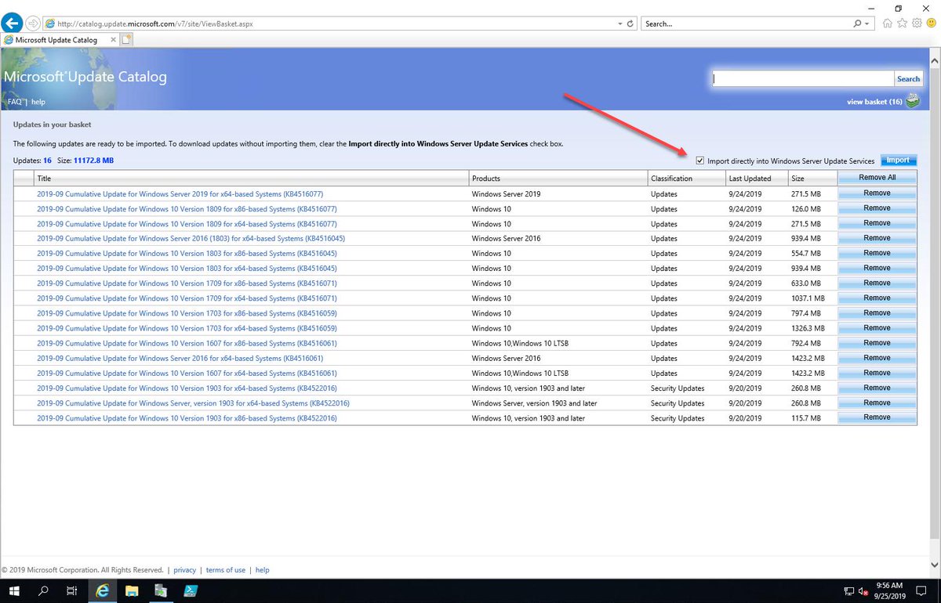Open a new tab with the blank tab button

pos(126,39)
